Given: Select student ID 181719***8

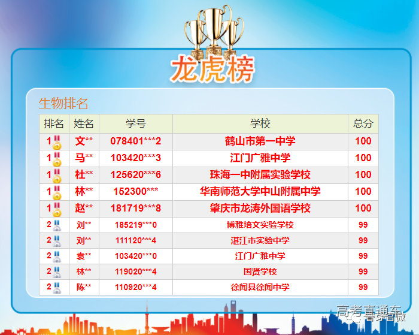Looking at the screenshot, I should tap(135, 209).
